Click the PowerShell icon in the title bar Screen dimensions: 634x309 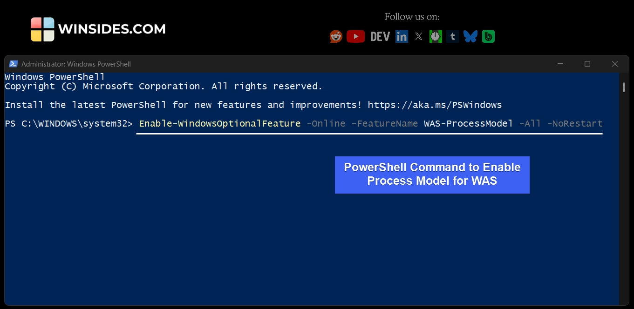click(14, 64)
